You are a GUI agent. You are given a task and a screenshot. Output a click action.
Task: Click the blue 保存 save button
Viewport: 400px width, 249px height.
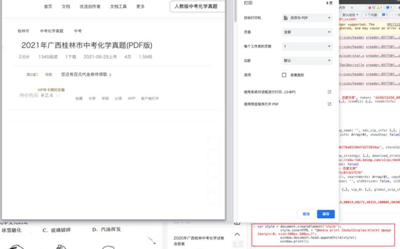point(326,214)
